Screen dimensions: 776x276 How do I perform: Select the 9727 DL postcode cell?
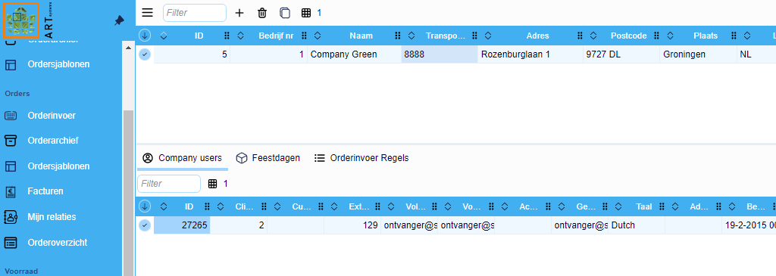[621, 54]
